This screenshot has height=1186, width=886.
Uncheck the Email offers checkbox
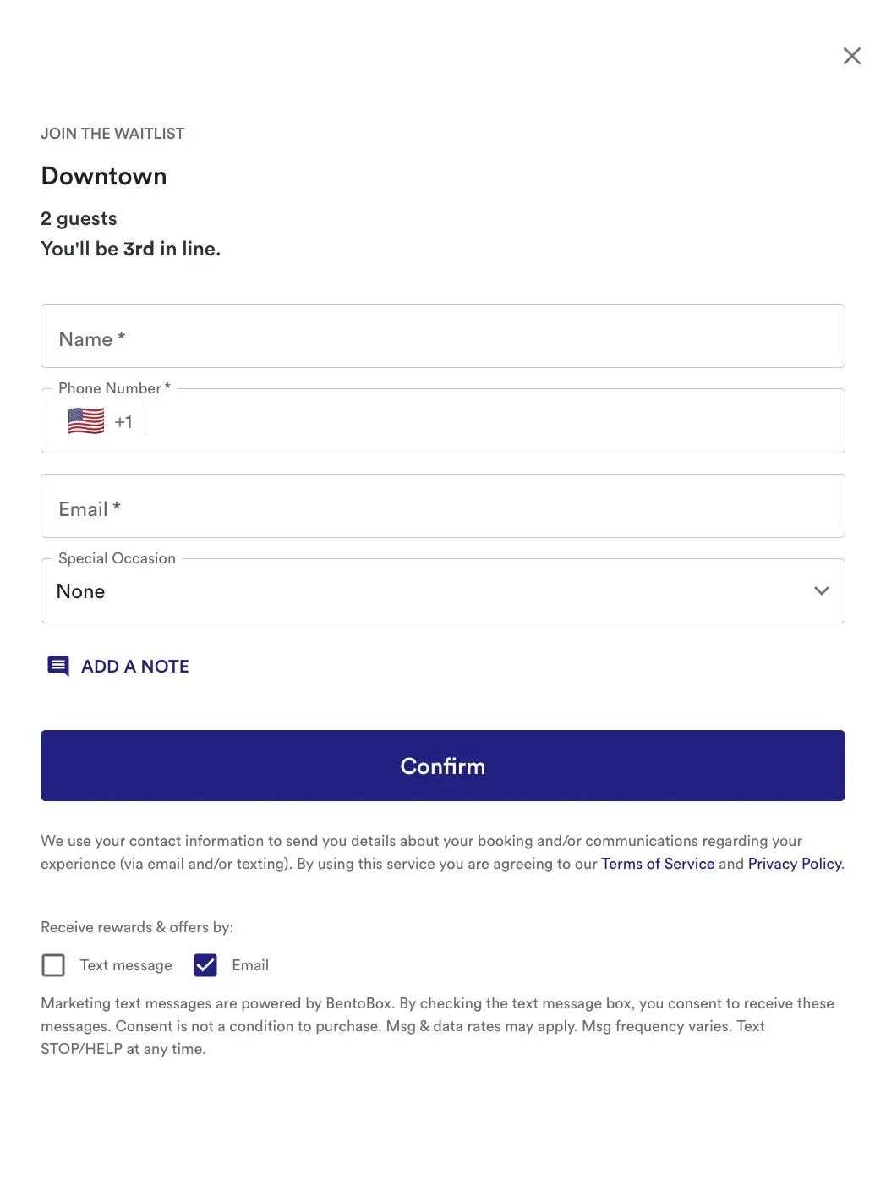[205, 965]
